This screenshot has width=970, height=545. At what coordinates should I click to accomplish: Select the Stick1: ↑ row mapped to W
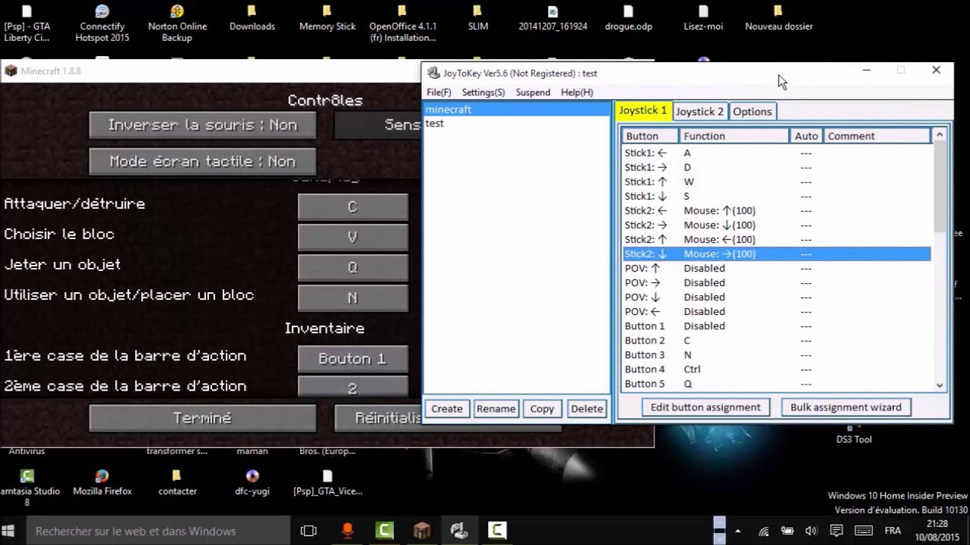pyautogui.click(x=777, y=182)
